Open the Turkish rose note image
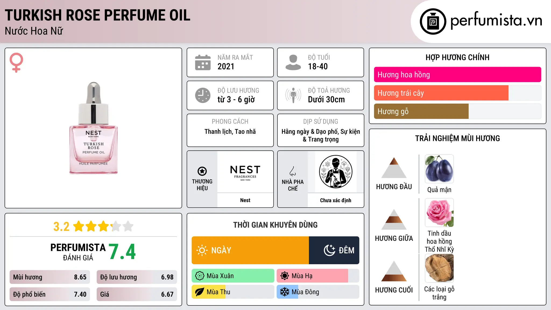The image size is (551, 310). (439, 213)
